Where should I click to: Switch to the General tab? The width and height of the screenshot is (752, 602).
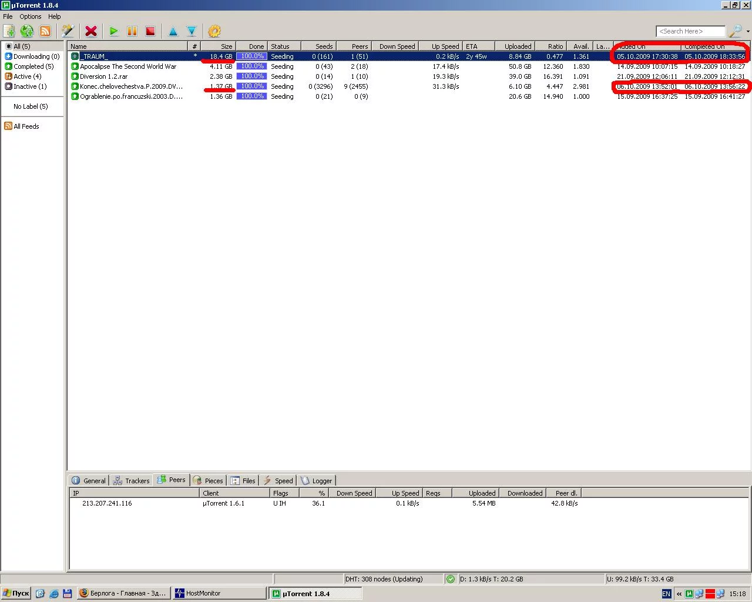pyautogui.click(x=89, y=481)
